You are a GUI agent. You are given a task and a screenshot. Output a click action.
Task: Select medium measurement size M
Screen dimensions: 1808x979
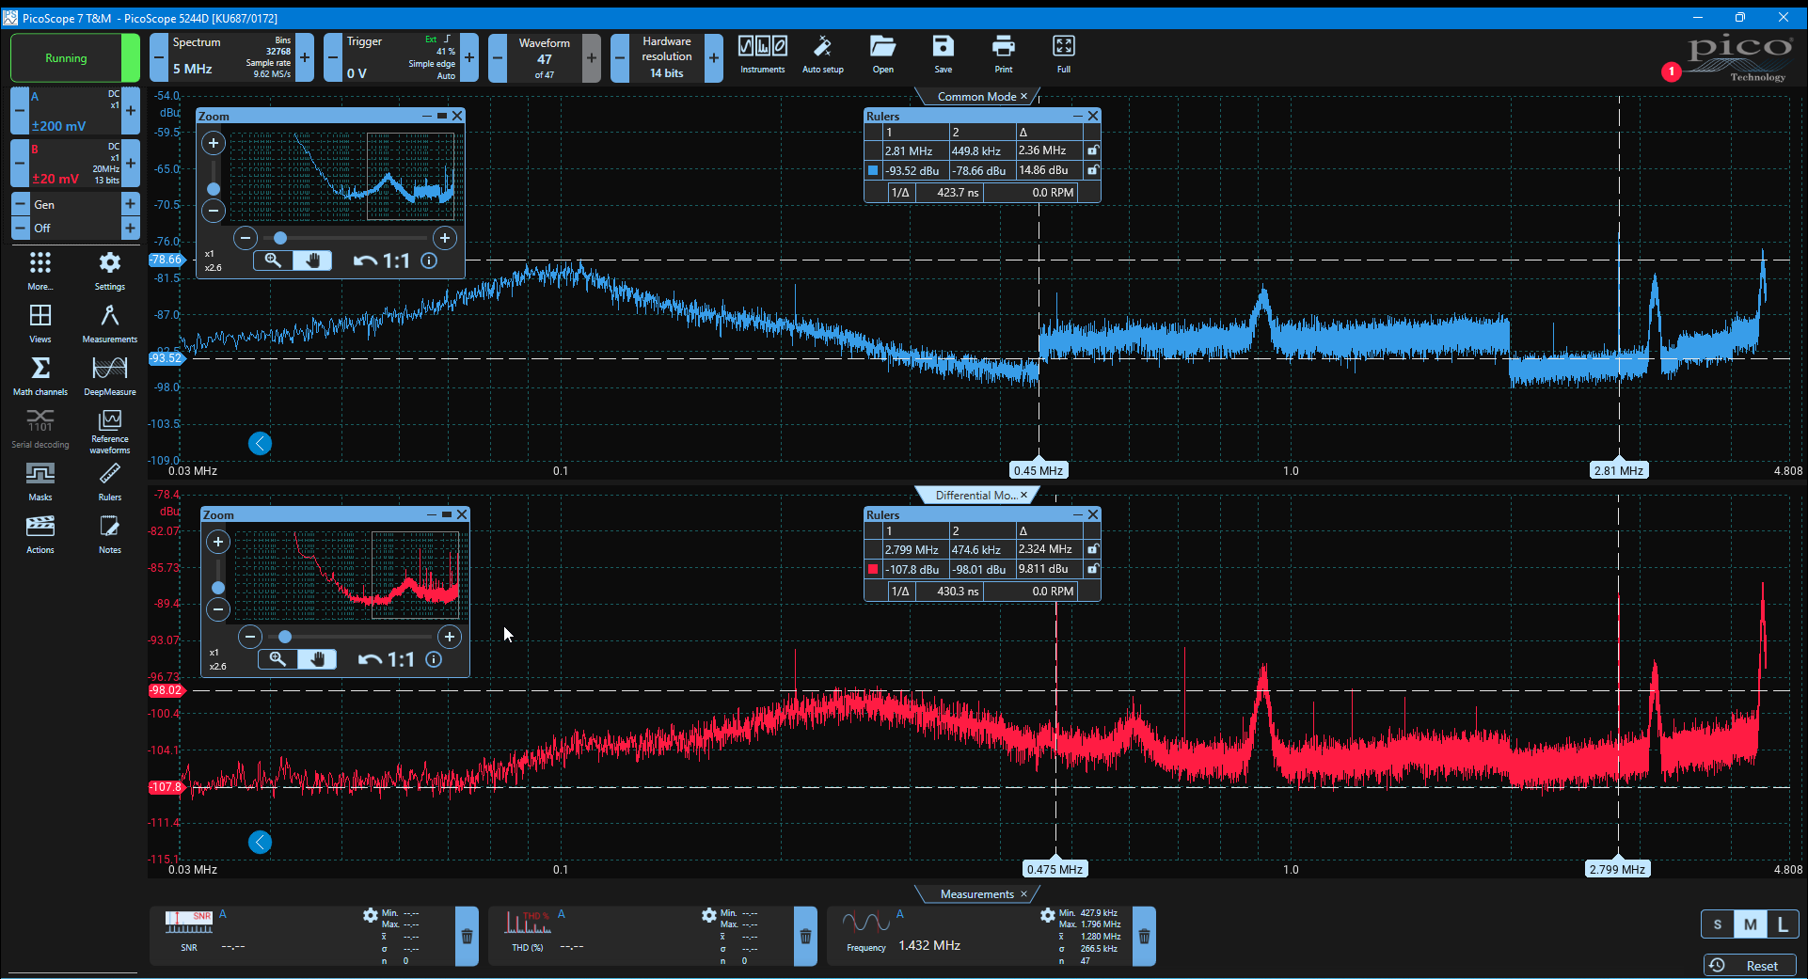click(x=1750, y=924)
